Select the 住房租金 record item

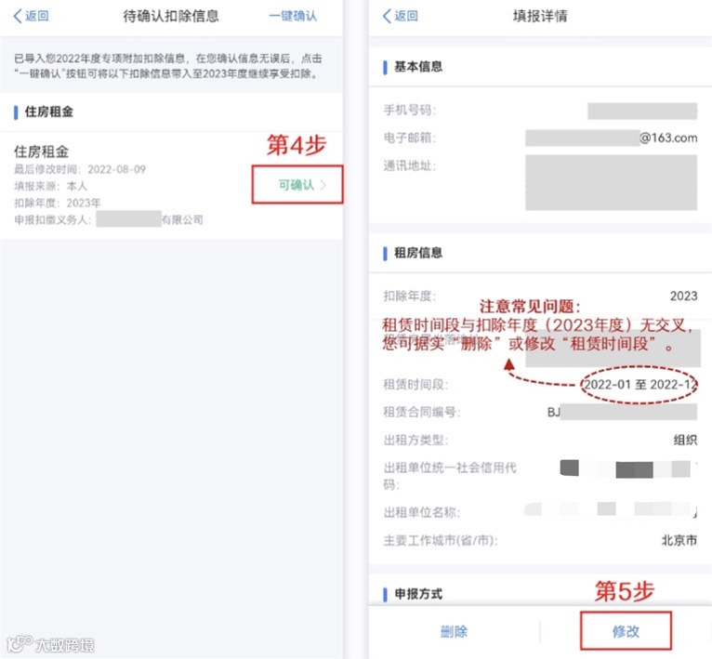pos(171,186)
